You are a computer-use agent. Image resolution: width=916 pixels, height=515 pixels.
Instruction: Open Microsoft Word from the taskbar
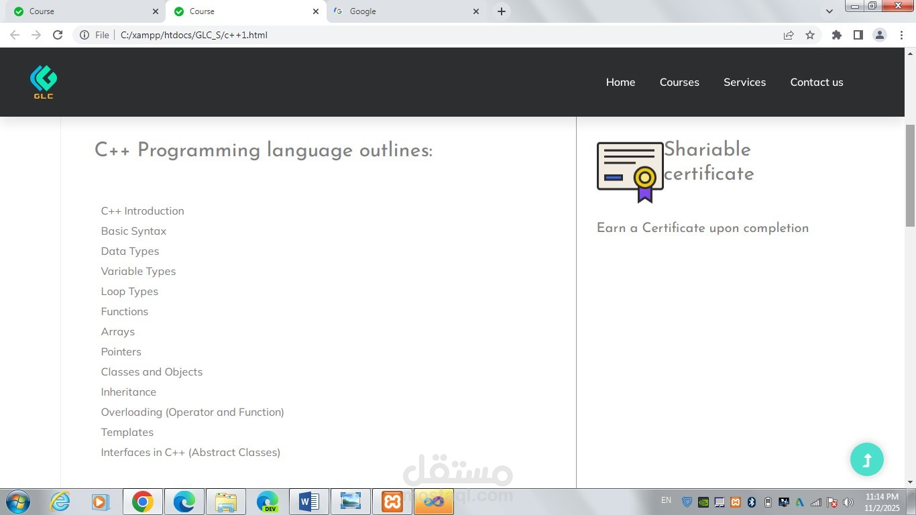click(309, 502)
